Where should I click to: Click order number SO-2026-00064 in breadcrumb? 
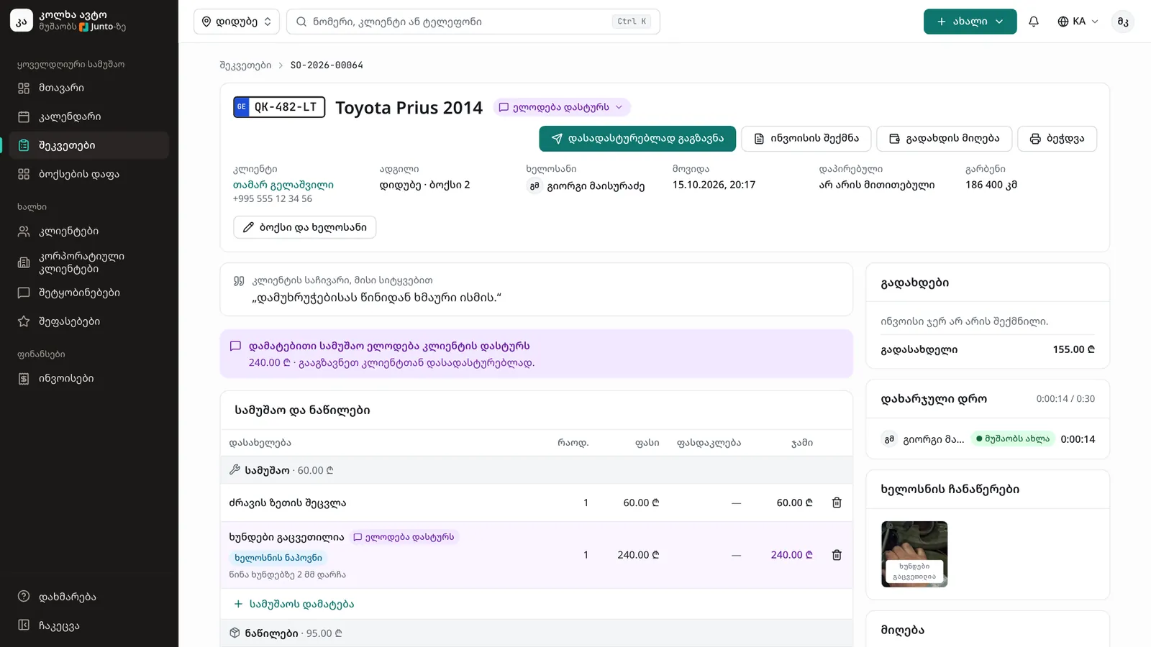(x=327, y=65)
